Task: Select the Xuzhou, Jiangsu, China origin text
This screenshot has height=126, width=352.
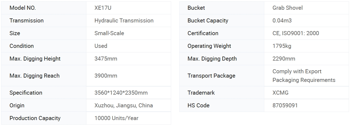Action: click(123, 105)
